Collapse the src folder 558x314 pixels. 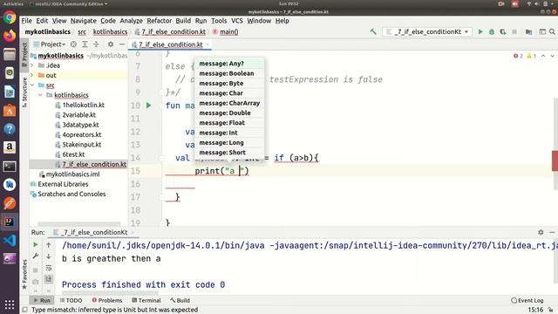tap(32, 85)
